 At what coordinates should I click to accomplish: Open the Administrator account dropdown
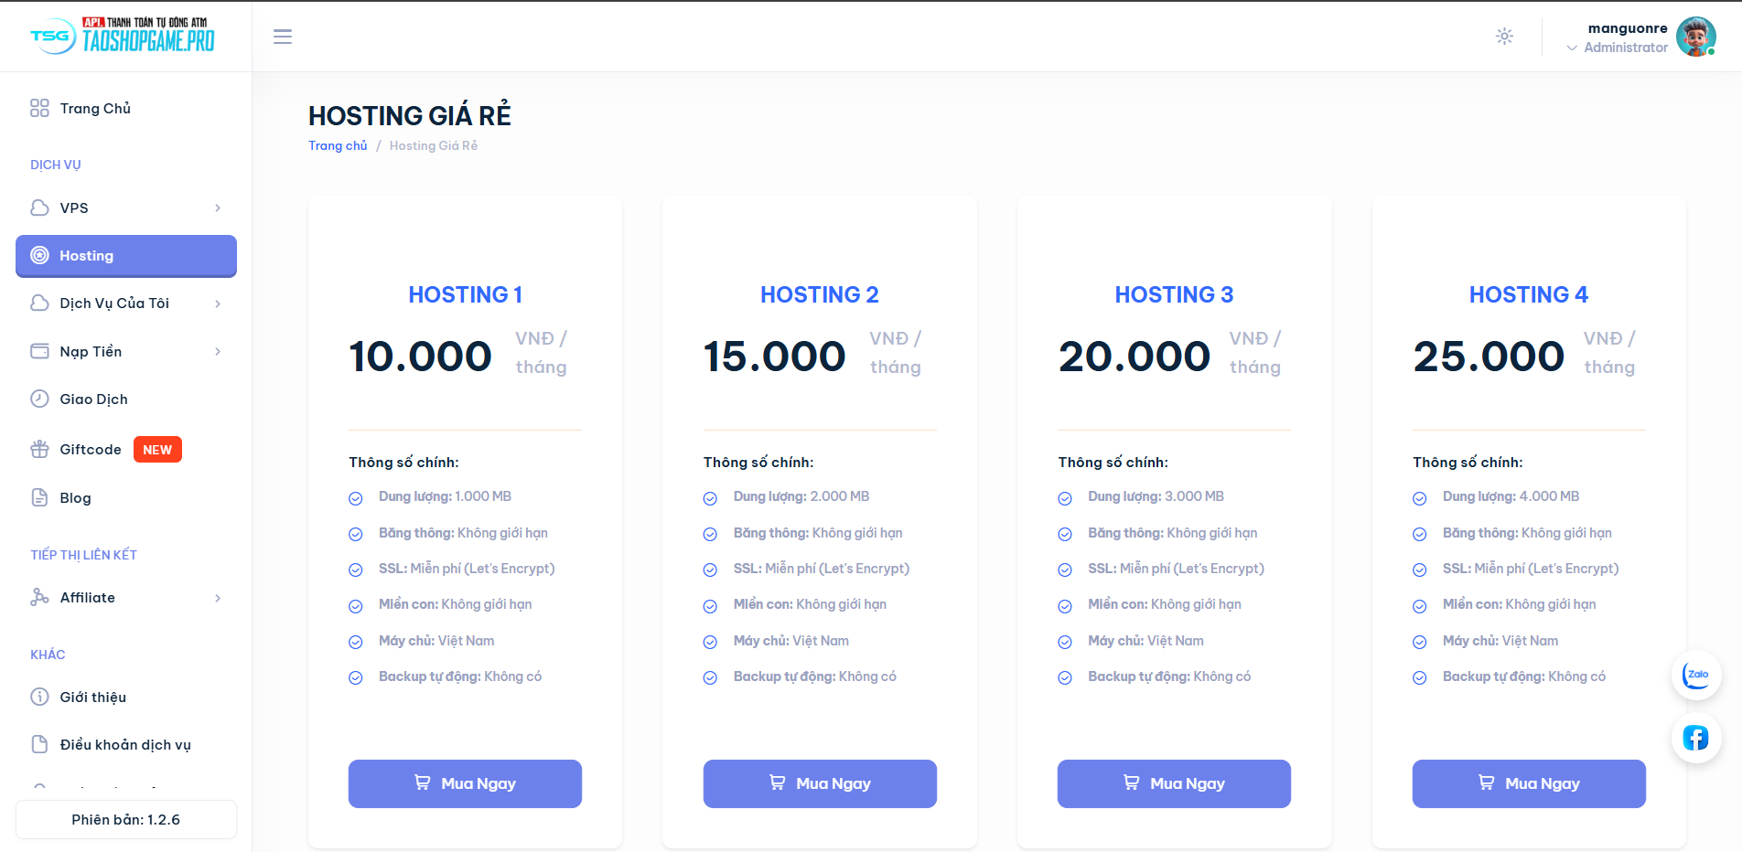[x=1618, y=47]
